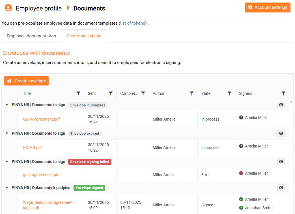295x214 pixels.
Task: Switch to Employee documentation tab
Action: pyautogui.click(x=31, y=36)
